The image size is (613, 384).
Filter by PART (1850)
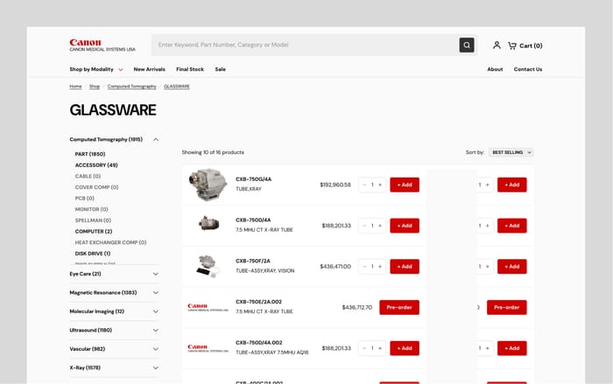90,154
